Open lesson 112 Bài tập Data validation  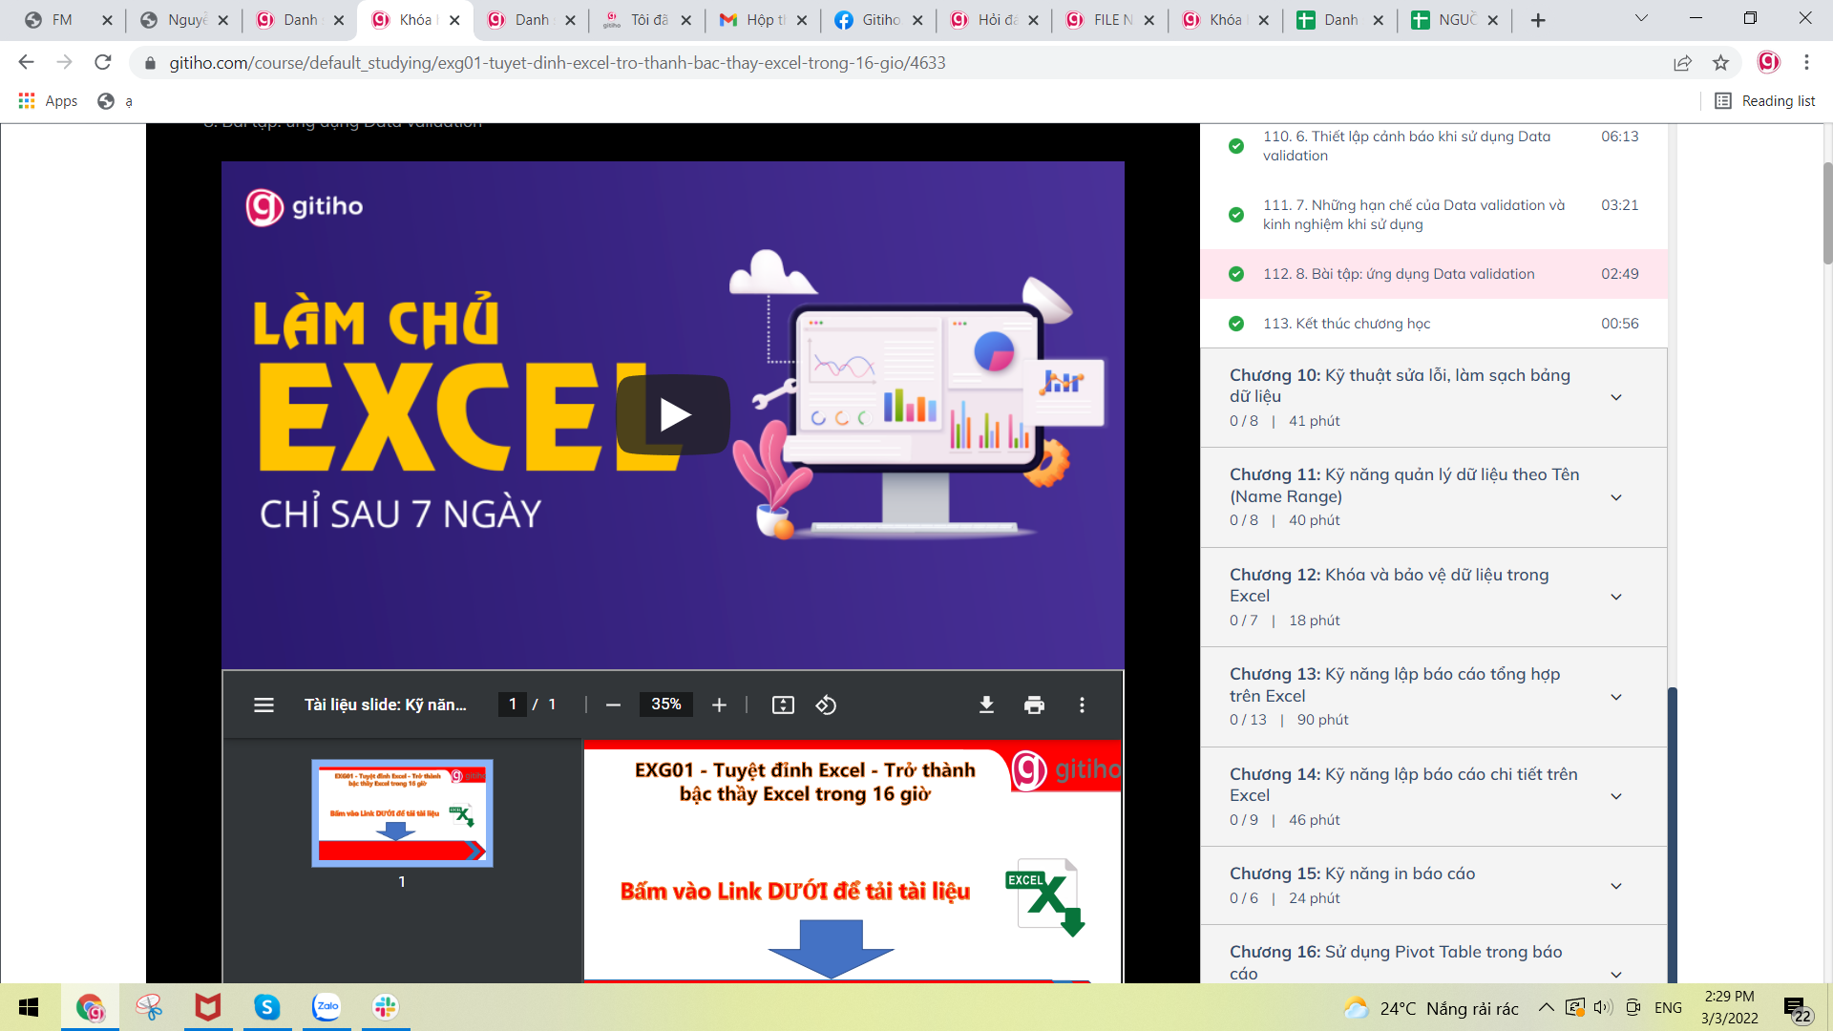1434,274
